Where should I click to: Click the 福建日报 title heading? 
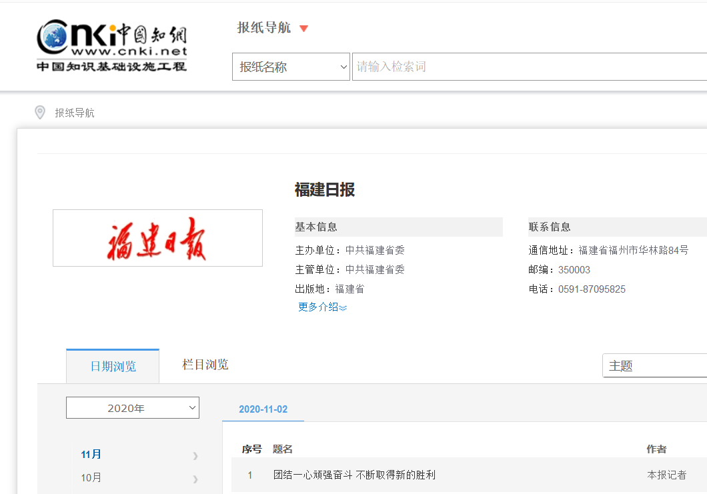pyautogui.click(x=325, y=190)
